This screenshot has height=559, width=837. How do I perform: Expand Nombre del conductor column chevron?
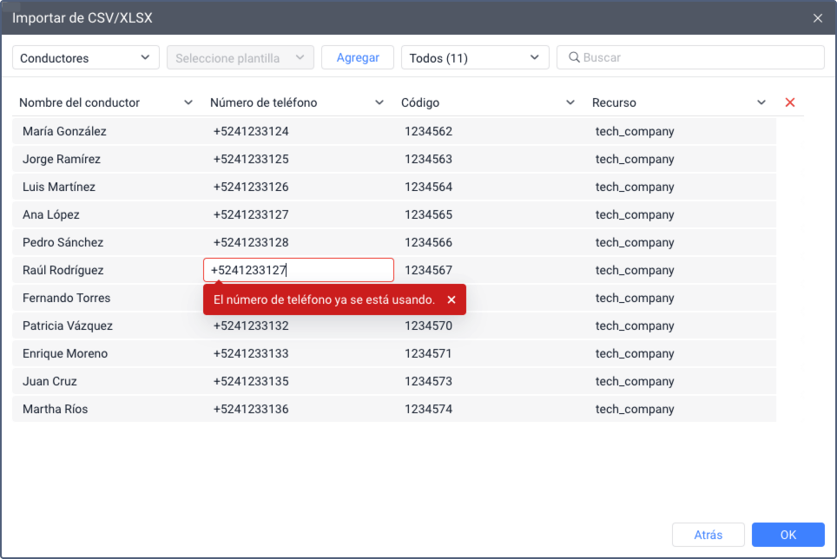pyautogui.click(x=188, y=102)
